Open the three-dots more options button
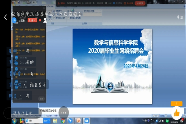186x124 pixels. [x=64, y=113]
